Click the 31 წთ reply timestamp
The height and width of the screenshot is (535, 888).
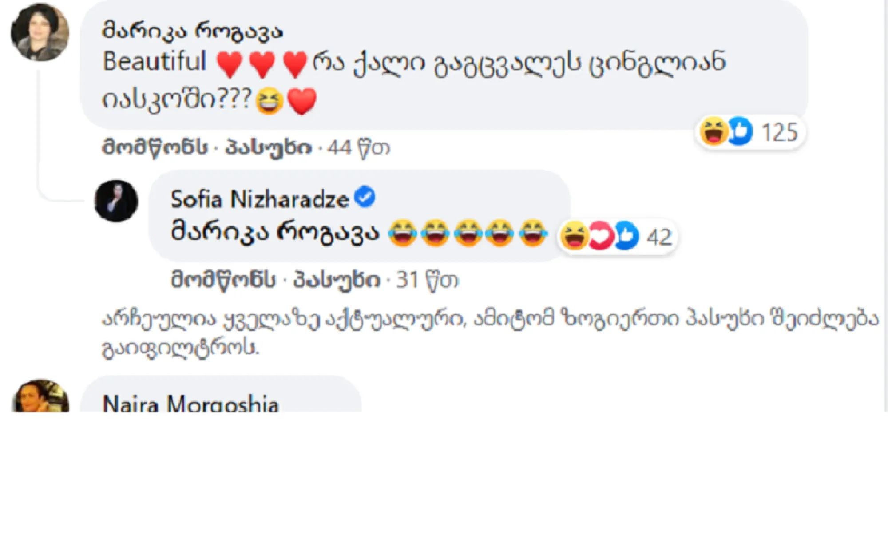(x=427, y=280)
